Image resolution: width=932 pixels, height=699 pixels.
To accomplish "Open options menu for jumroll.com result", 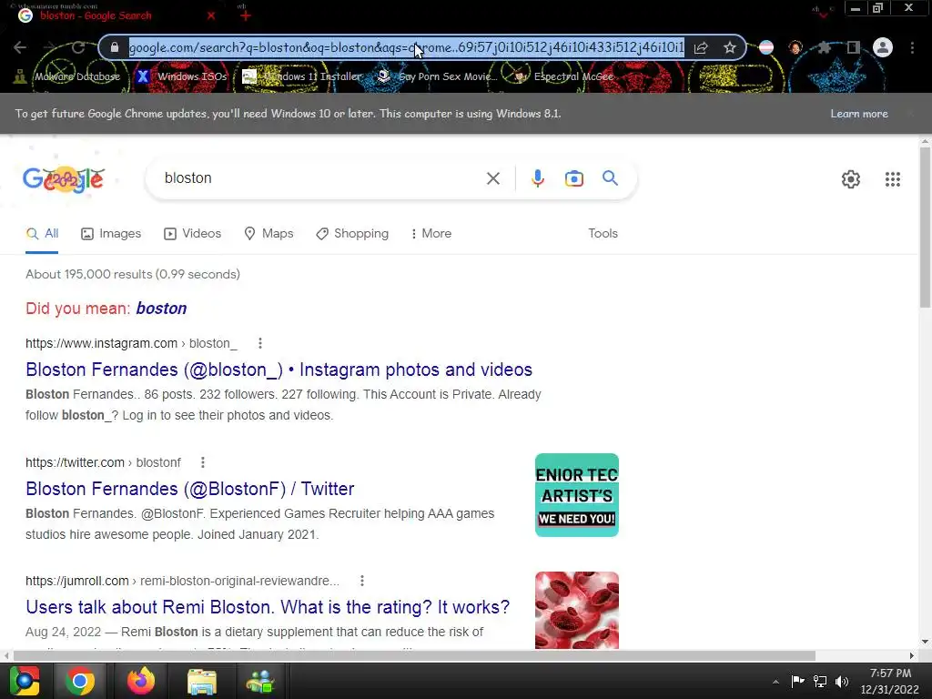I will [x=362, y=580].
